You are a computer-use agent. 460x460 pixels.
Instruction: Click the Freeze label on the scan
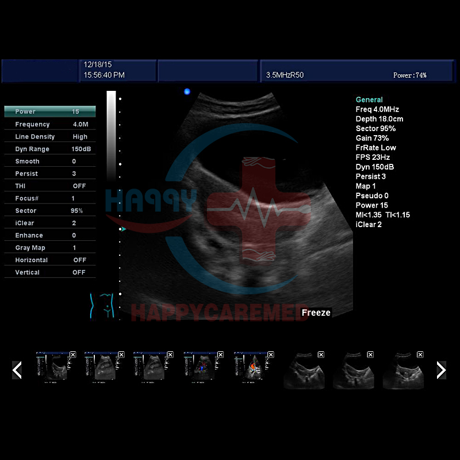coord(316,313)
